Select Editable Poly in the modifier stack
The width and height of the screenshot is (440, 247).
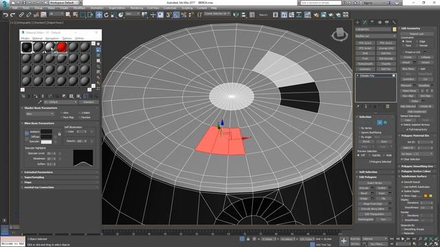point(376,75)
